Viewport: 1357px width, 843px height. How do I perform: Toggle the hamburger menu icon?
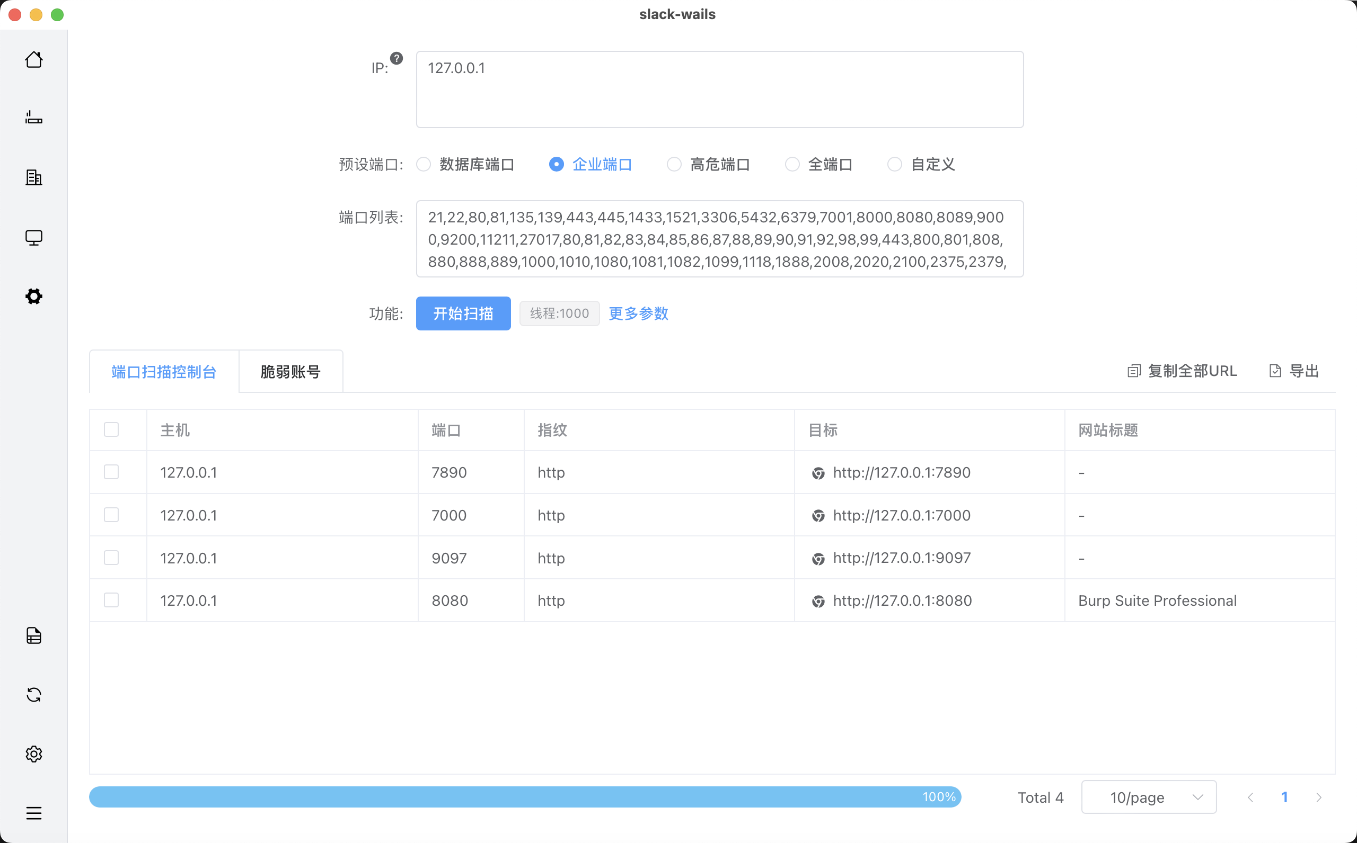pos(33,813)
